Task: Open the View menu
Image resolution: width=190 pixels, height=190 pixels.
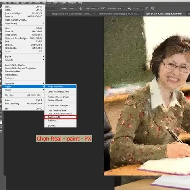Action: coord(55,2)
